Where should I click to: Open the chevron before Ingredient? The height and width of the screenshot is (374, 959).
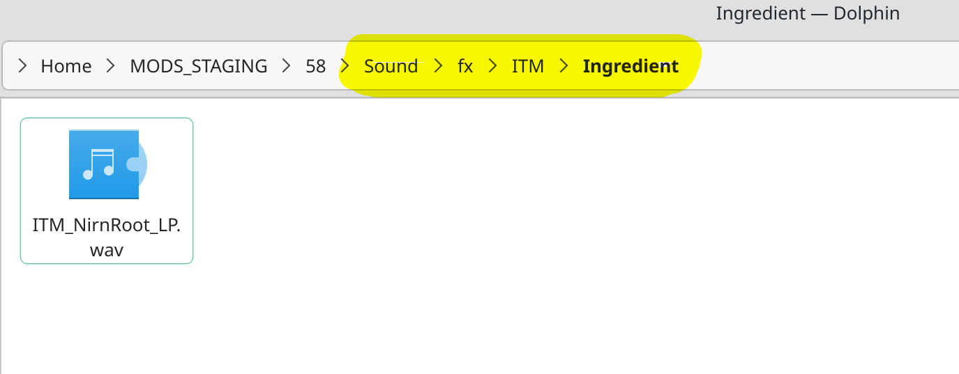tap(564, 66)
